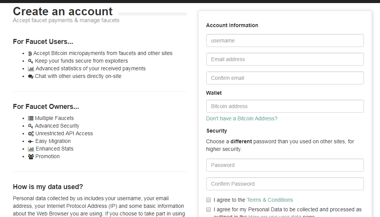Screen dimensions: 380x217
Task: Select the Confirm email text box
Action: [x=285, y=78]
